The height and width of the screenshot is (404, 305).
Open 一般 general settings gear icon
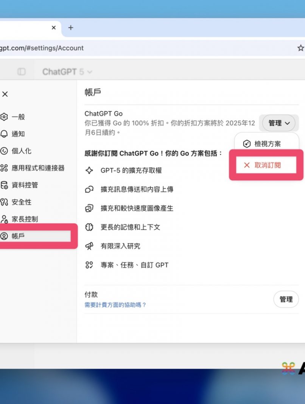pyautogui.click(x=4, y=117)
